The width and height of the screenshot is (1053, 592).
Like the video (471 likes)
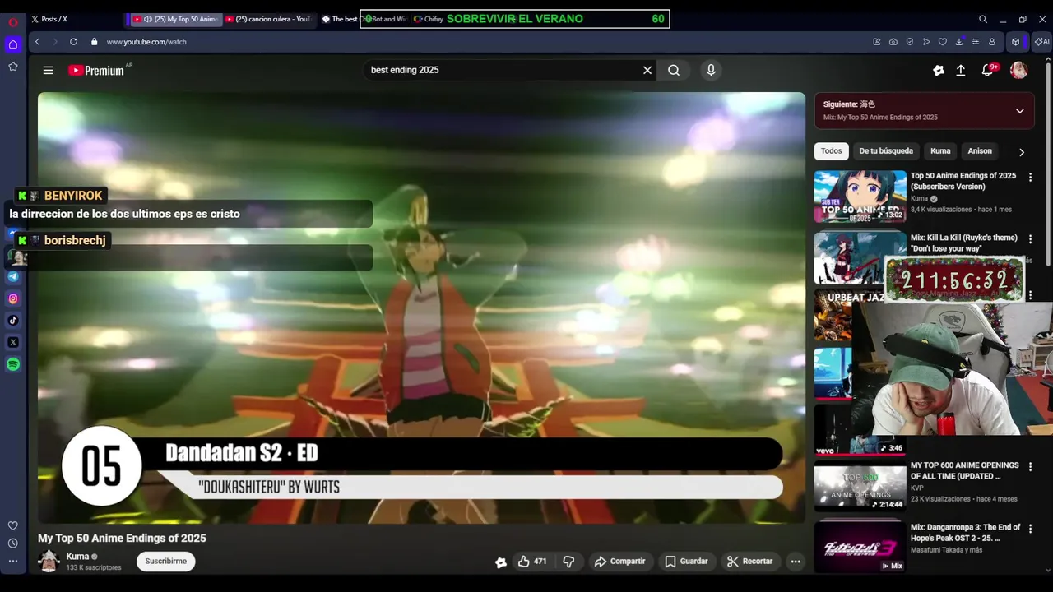[532, 562]
